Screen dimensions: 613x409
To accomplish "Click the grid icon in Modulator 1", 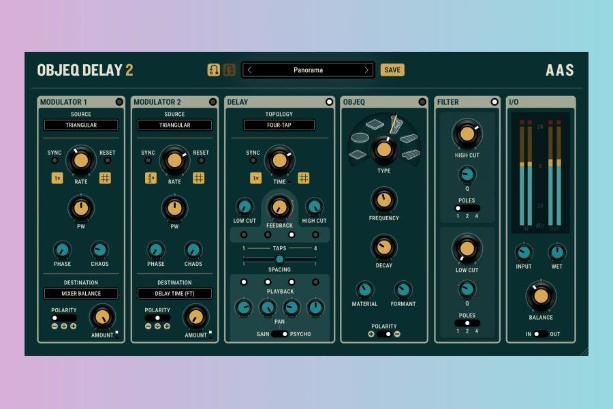I will click(x=105, y=178).
